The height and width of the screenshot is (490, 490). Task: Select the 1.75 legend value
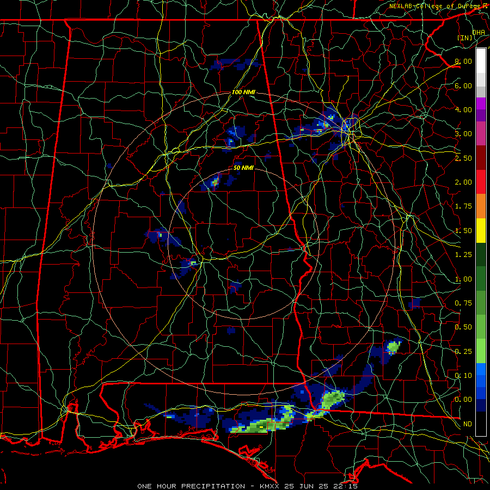tap(463, 206)
